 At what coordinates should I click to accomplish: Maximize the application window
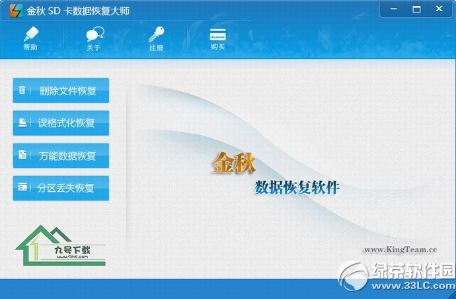(416, 9)
